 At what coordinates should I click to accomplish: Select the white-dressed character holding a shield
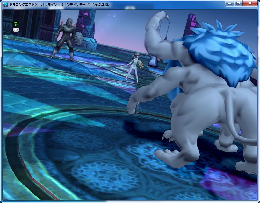[134, 67]
